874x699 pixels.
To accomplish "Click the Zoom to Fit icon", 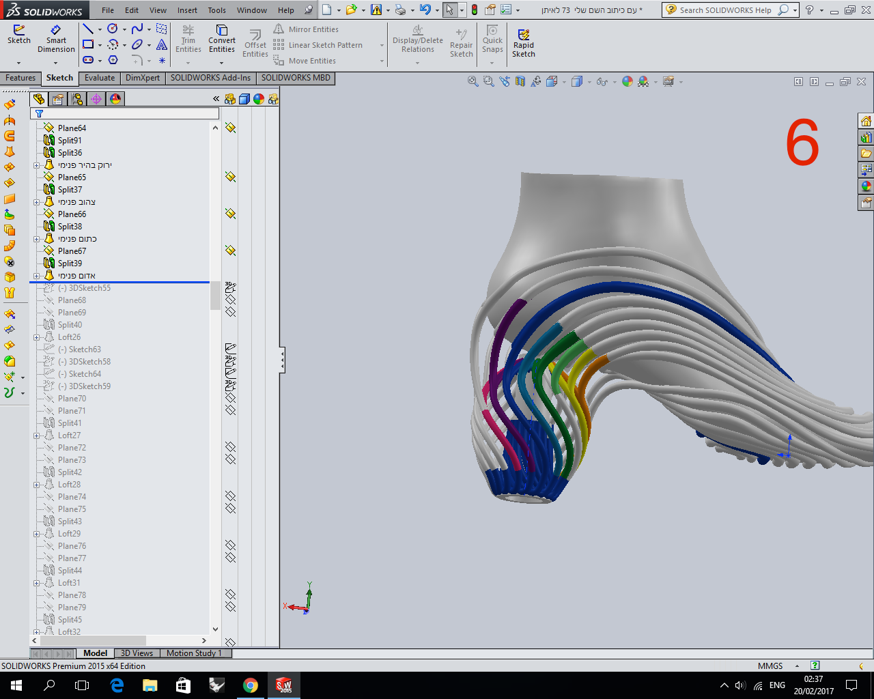I will pyautogui.click(x=473, y=81).
